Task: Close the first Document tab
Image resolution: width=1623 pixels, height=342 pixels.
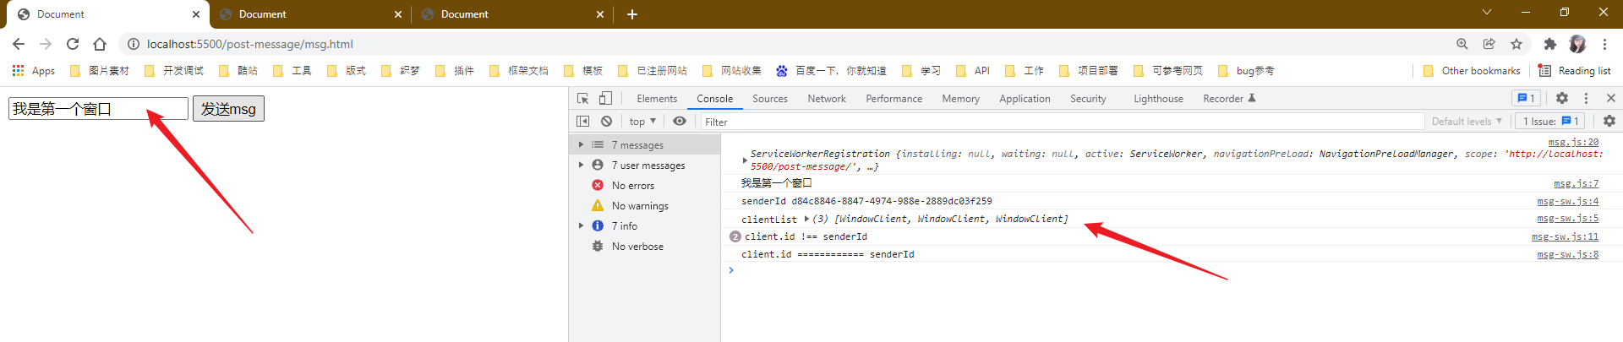Action: click(x=196, y=14)
